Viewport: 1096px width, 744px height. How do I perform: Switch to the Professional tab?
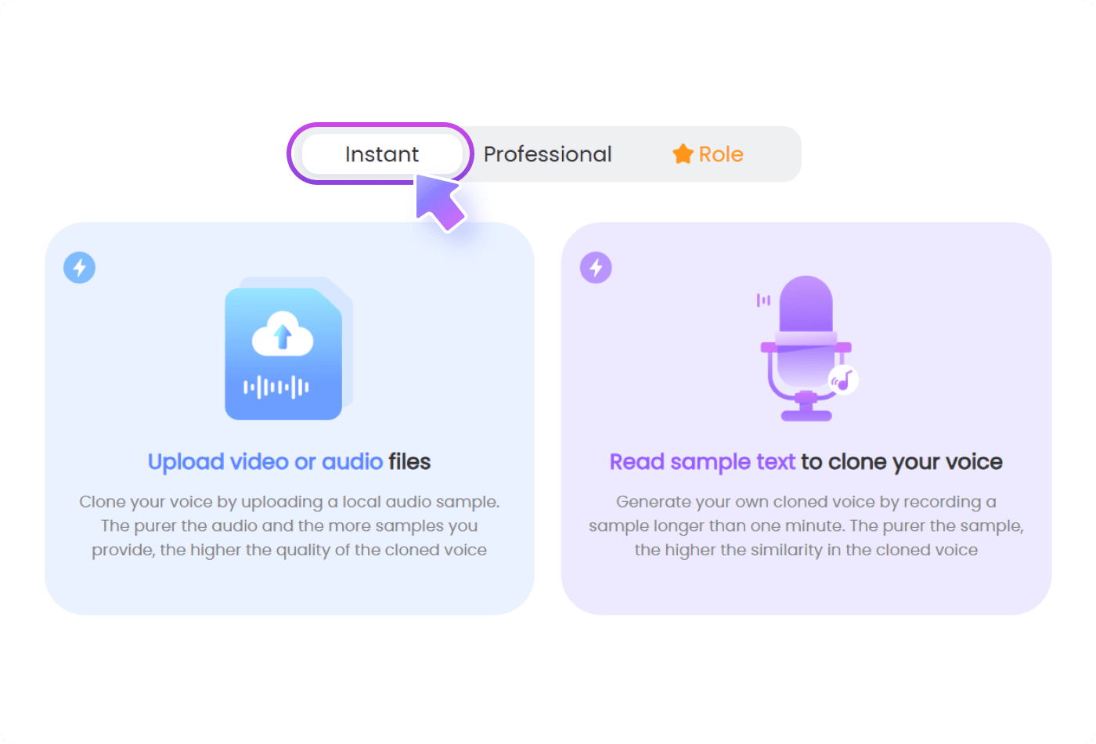pyautogui.click(x=547, y=154)
